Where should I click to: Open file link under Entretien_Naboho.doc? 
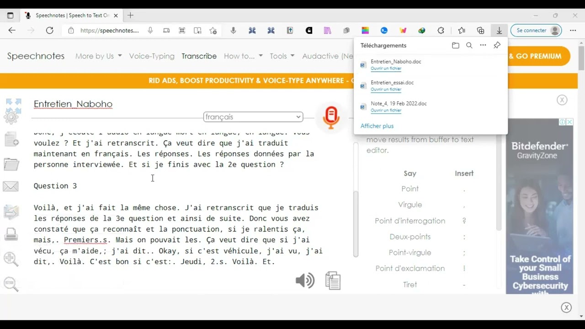(386, 69)
